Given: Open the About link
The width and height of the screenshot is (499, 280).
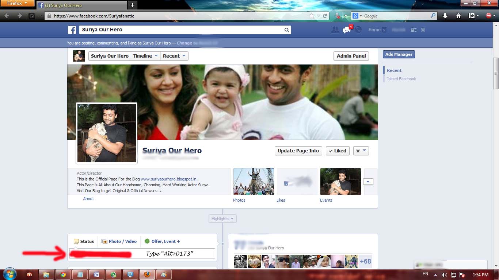Looking at the screenshot, I should [x=88, y=199].
